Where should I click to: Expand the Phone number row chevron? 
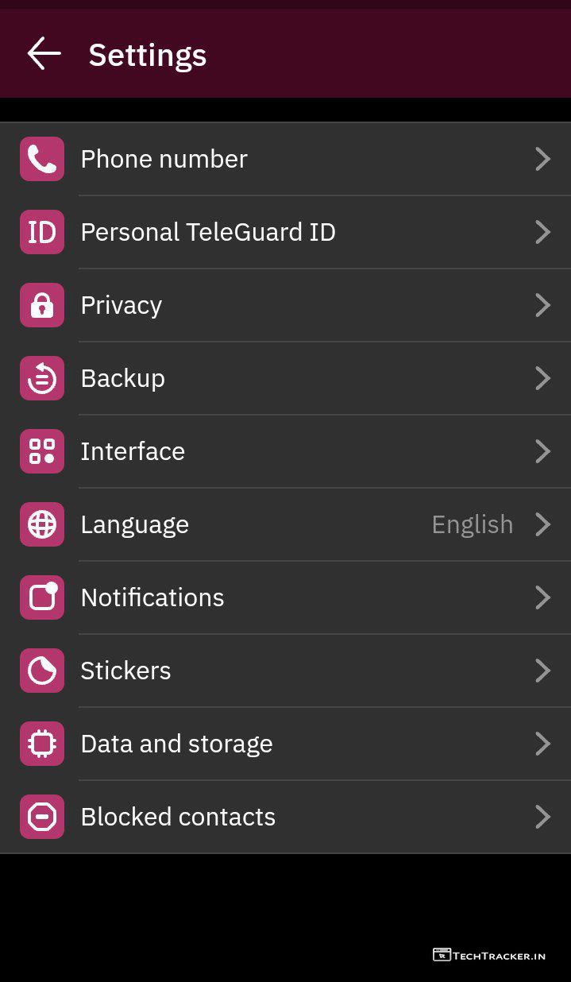pyautogui.click(x=543, y=159)
